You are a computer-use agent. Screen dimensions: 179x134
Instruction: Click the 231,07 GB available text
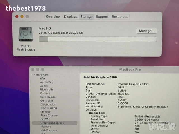(x=61, y=33)
